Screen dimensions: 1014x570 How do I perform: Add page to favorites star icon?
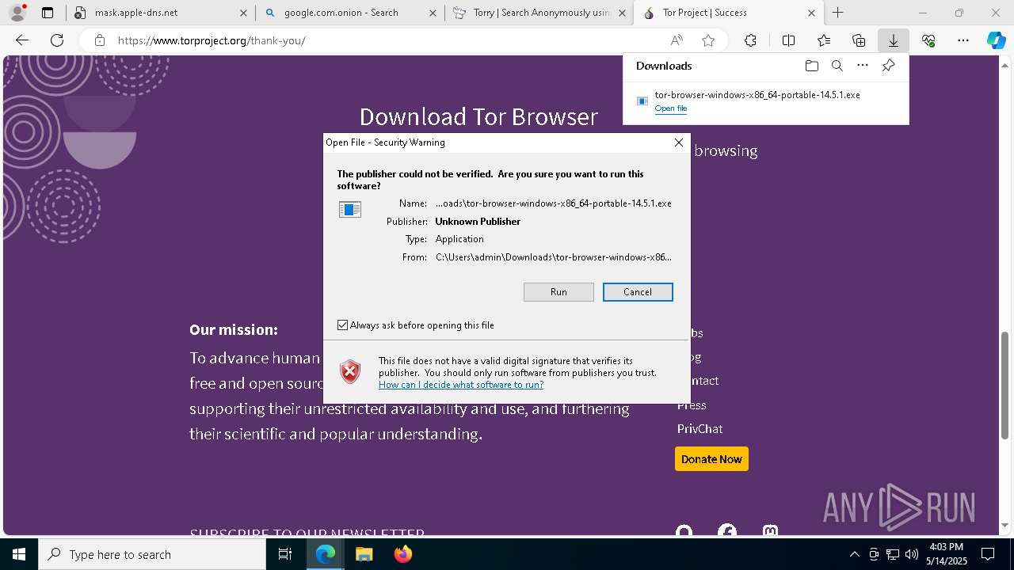pos(708,40)
